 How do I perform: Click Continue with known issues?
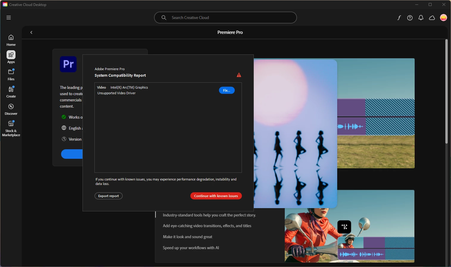(216, 196)
